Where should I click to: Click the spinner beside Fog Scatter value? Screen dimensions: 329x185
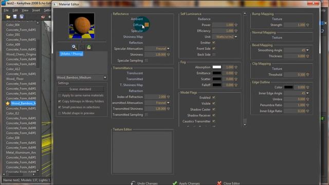pyautogui.click(x=236, y=79)
